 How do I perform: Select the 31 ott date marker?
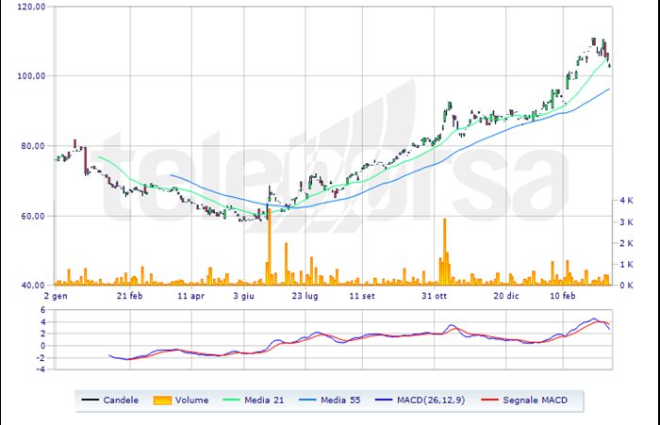[433, 295]
